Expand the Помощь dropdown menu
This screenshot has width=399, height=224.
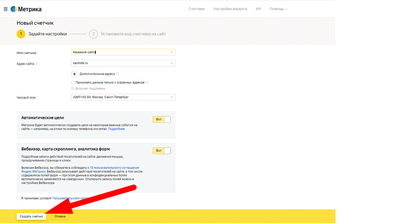tap(278, 9)
